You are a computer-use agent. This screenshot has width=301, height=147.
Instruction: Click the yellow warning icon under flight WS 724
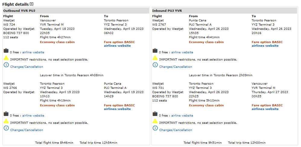tap(6, 58)
